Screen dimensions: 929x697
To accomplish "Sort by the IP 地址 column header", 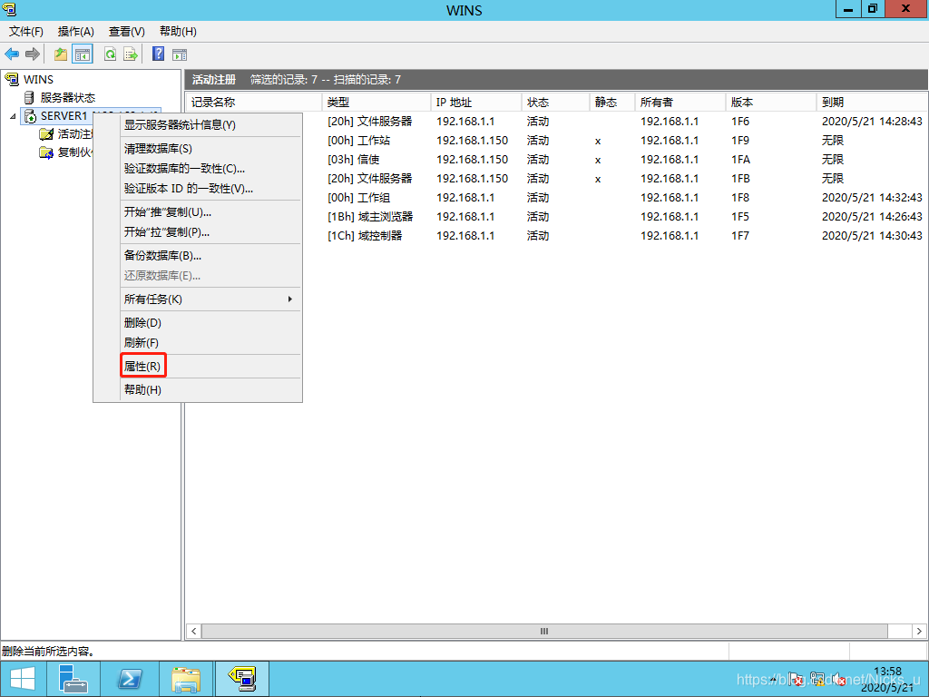I will coord(476,102).
